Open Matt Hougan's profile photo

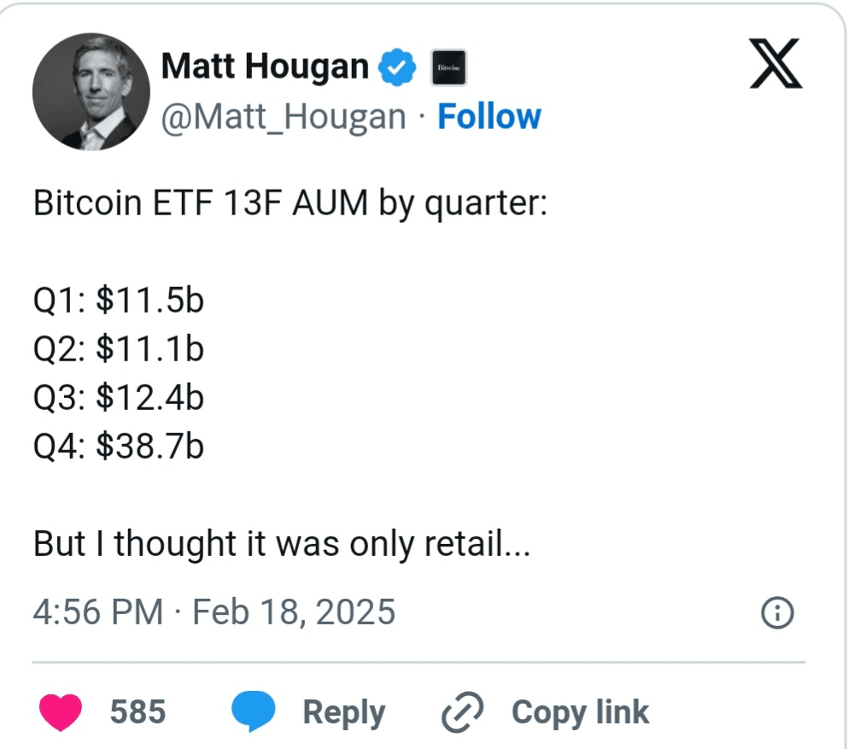(85, 92)
